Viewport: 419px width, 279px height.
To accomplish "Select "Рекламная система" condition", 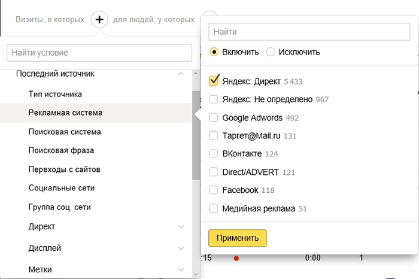I will click(x=96, y=113).
